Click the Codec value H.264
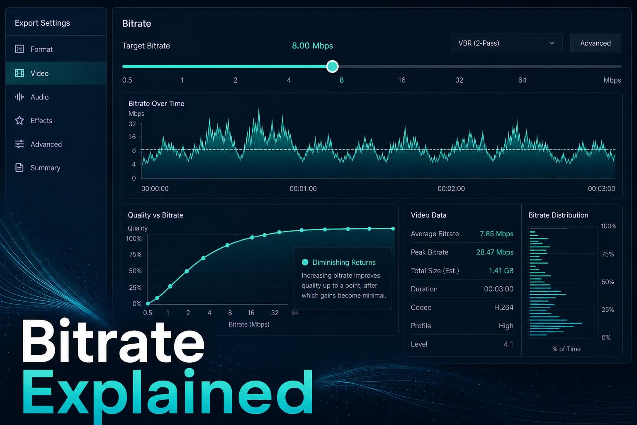The height and width of the screenshot is (425, 637). [503, 307]
